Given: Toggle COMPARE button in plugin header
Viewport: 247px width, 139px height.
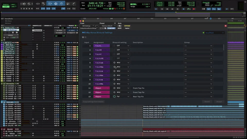Looking at the screenshot, I should click(x=111, y=28).
